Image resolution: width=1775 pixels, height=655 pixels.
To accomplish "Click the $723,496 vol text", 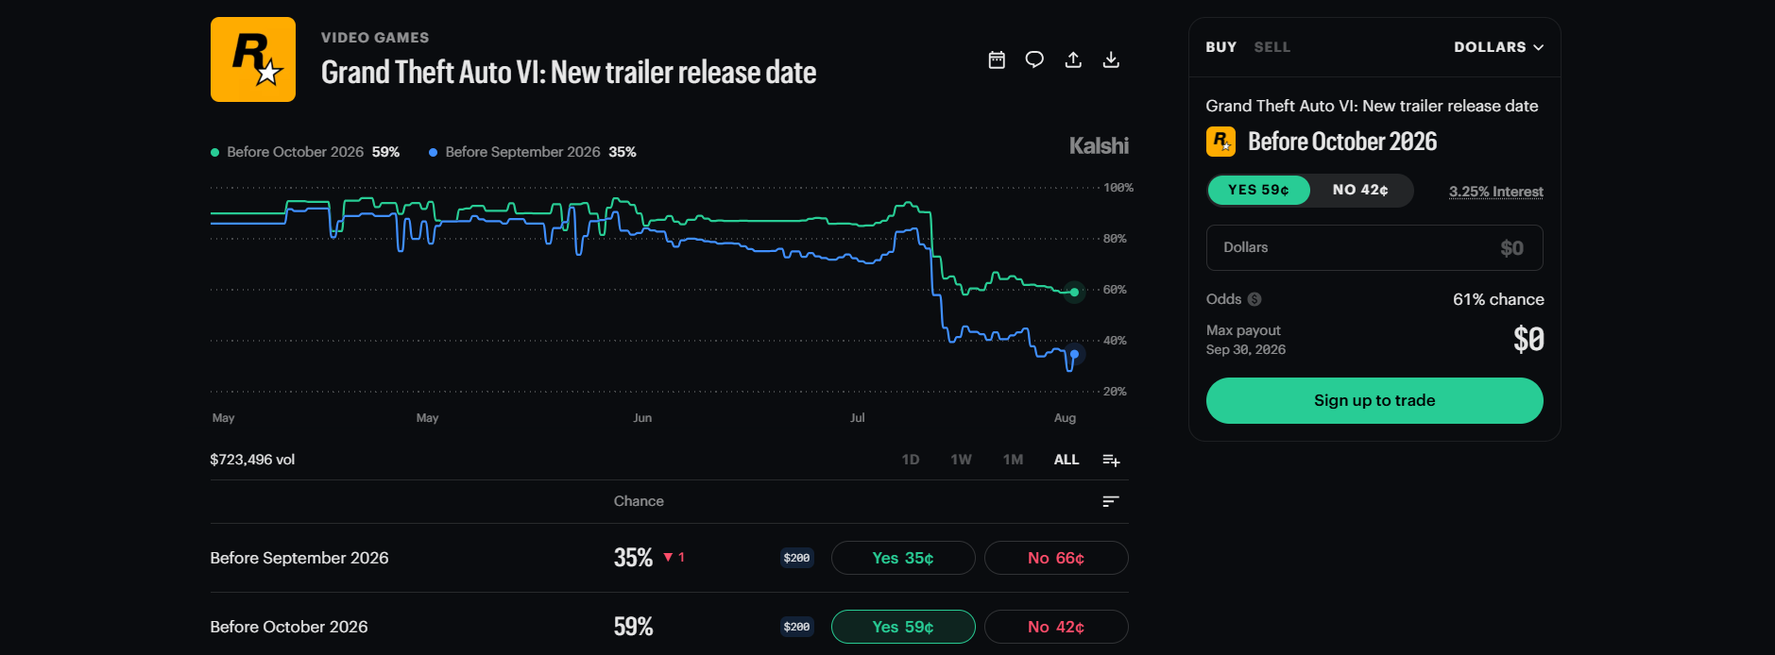I will pyautogui.click(x=252, y=460).
